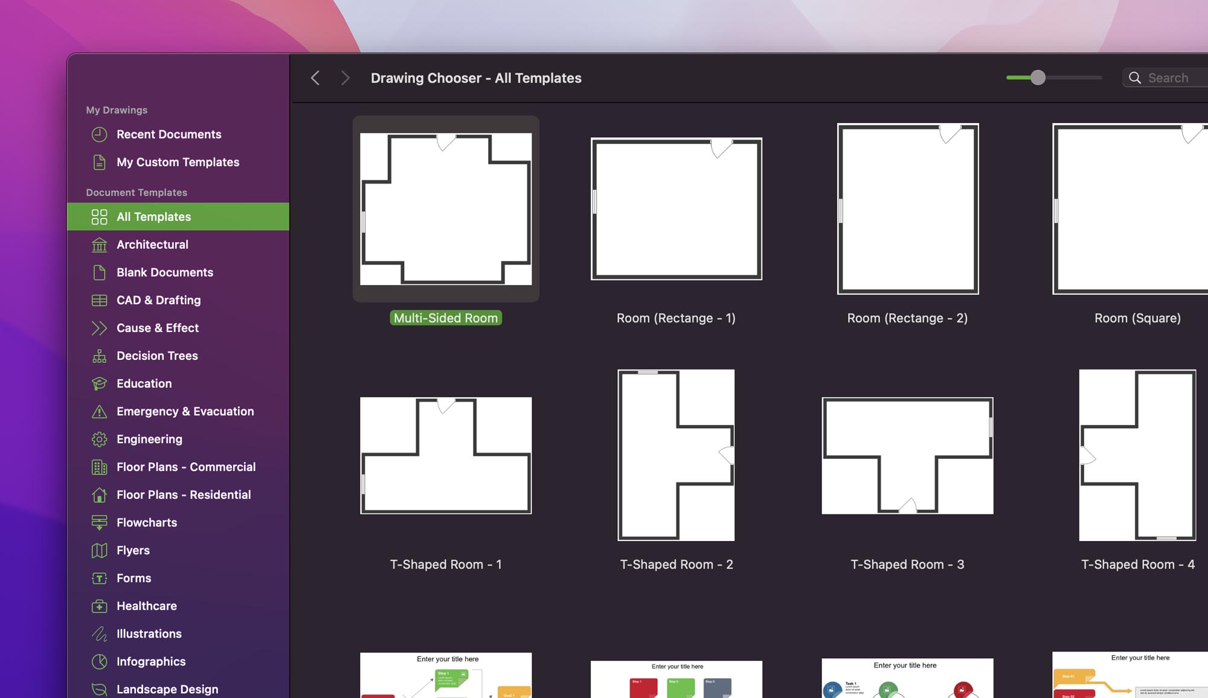Drag the zoom level slider control
The height and width of the screenshot is (698, 1208).
(1038, 77)
